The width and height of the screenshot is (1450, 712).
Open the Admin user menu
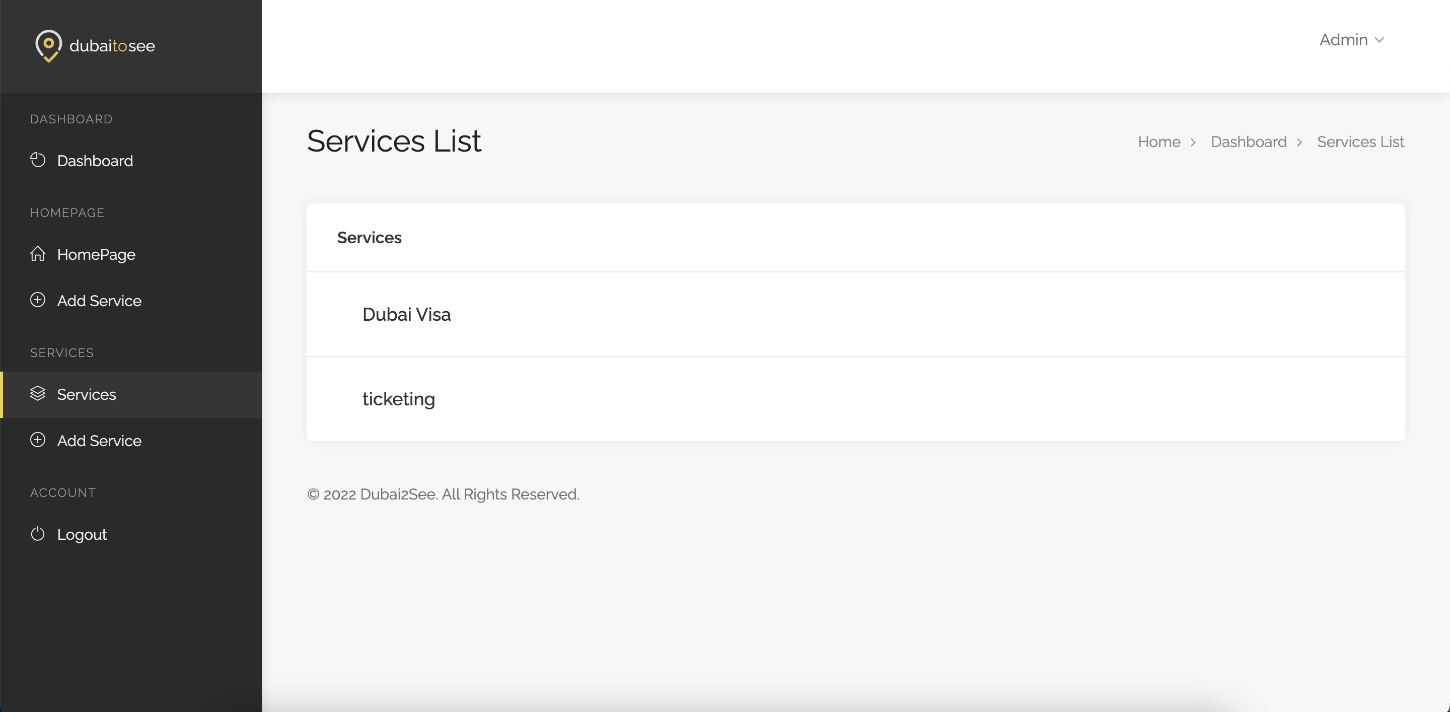pos(1351,40)
